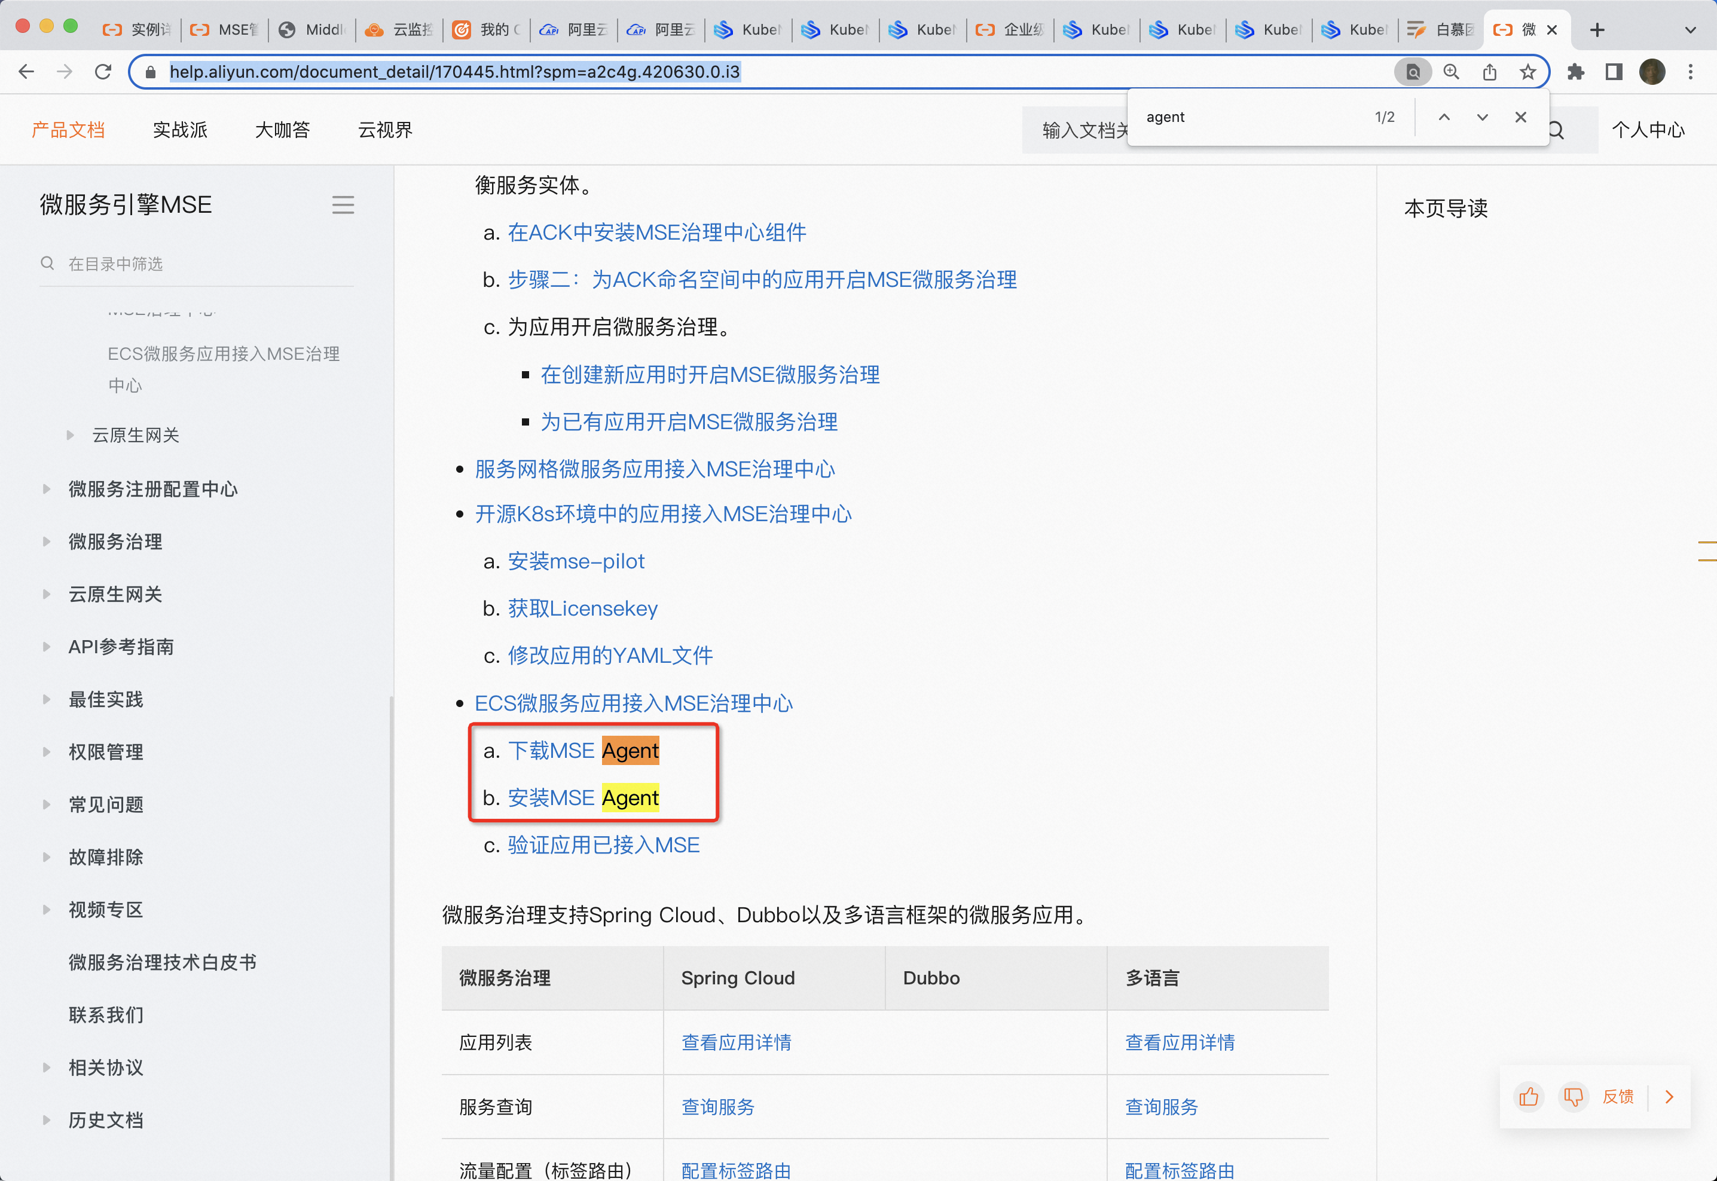Open the 大咖答 nav item
Image resolution: width=1717 pixels, height=1181 pixels.
point(282,130)
